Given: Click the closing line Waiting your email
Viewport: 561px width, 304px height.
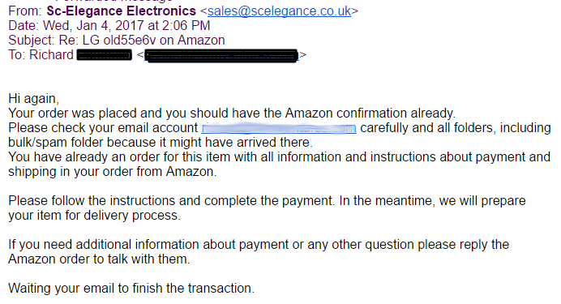Looking at the screenshot, I should tap(131, 289).
